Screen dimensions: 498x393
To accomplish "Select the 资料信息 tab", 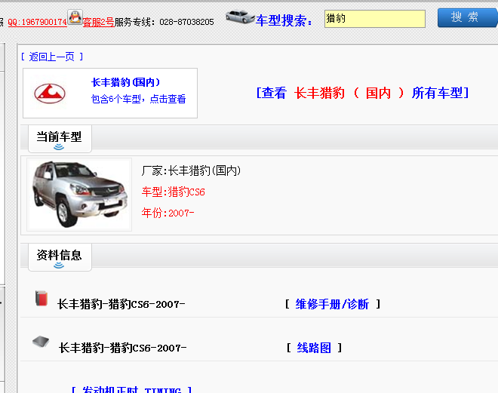I will point(60,256).
